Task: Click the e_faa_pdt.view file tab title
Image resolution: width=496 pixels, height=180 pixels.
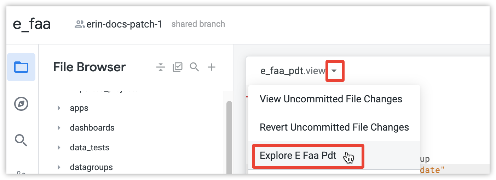Action: click(293, 71)
